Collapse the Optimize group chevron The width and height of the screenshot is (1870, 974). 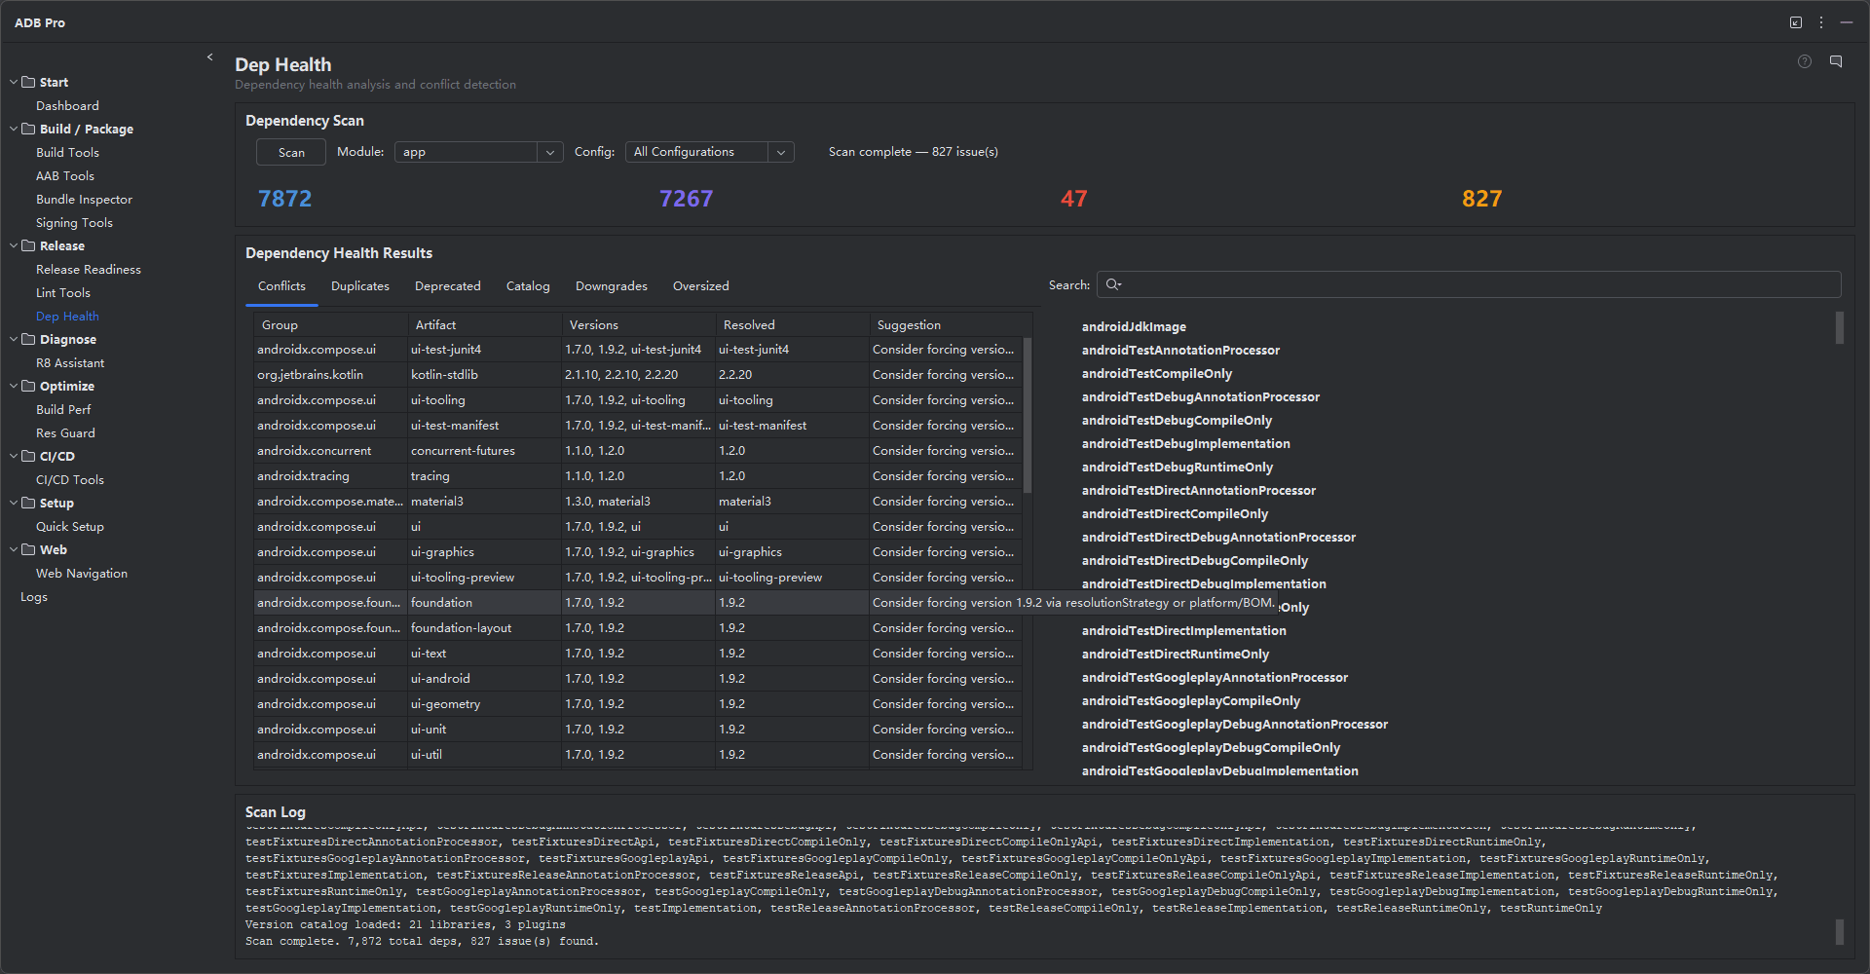coord(14,386)
